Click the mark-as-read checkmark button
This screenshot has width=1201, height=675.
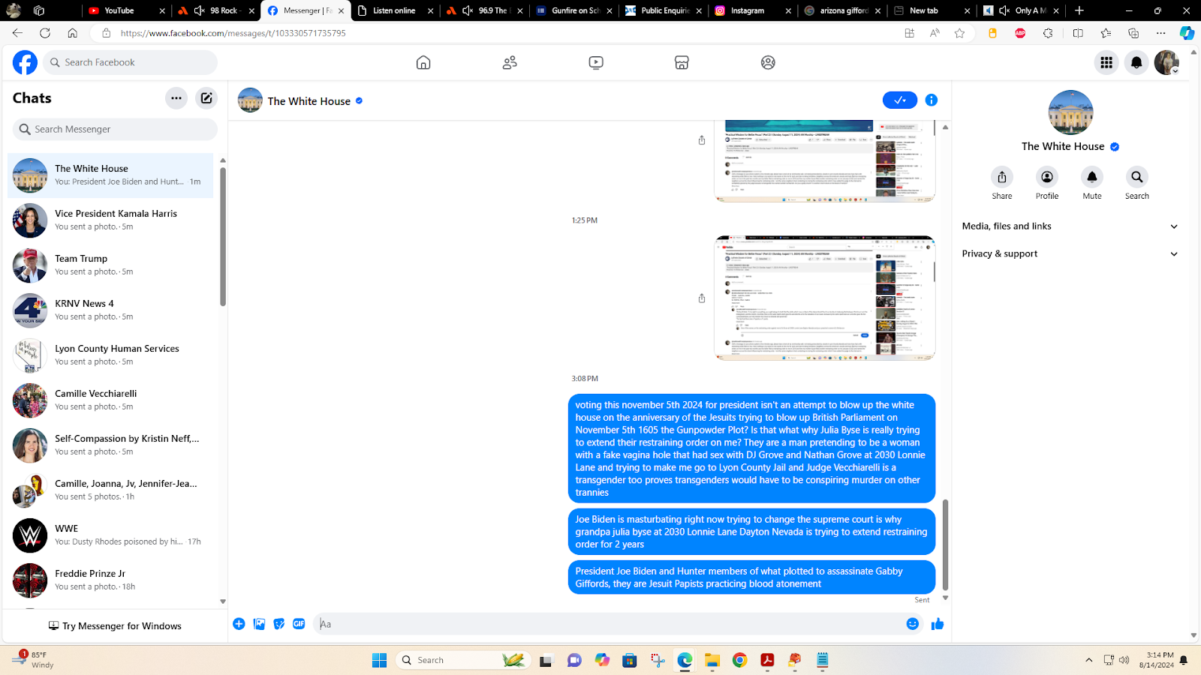pos(900,100)
